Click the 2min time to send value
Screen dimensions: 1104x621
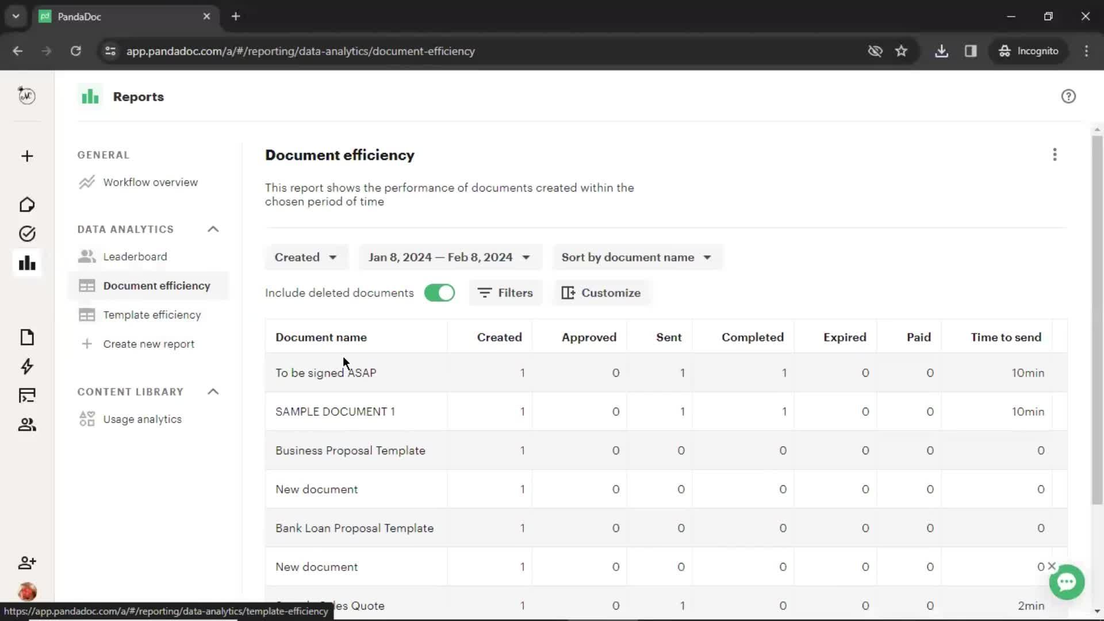[1031, 606]
